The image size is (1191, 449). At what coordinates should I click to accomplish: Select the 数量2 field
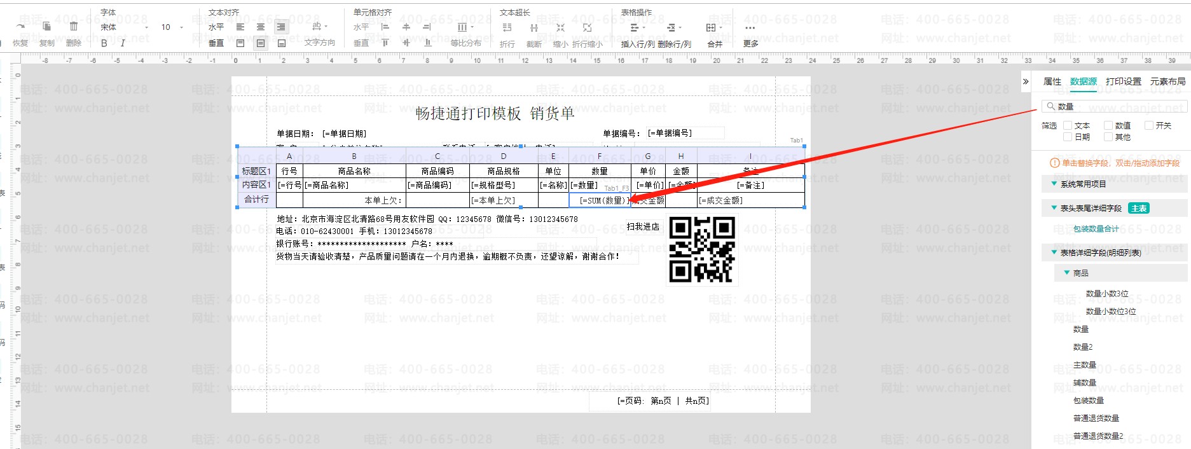point(1082,347)
